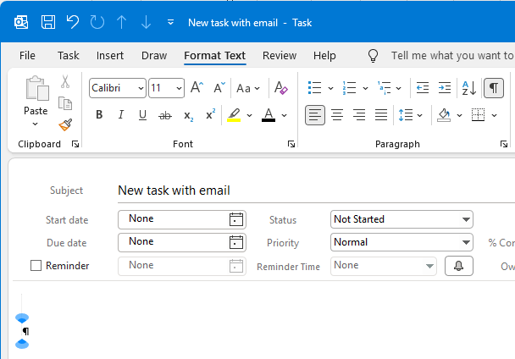The width and height of the screenshot is (515, 359).
Task: Open bullet library dropdown arrow
Action: (x=330, y=88)
